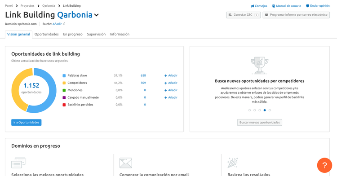The height and width of the screenshot is (176, 337).
Task: Open the Información tab
Action: 120,34
